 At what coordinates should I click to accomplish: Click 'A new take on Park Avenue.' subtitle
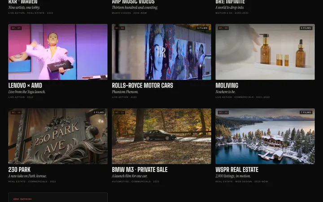[27, 176]
